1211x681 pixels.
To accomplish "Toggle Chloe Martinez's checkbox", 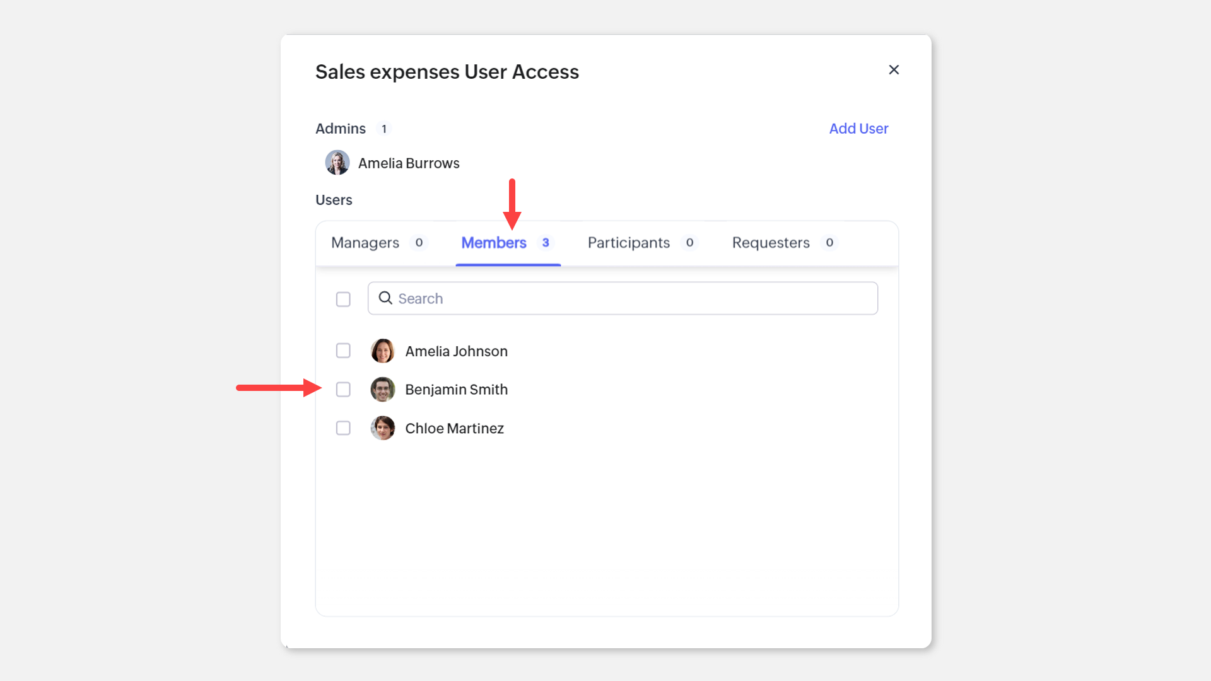I will 343,428.
